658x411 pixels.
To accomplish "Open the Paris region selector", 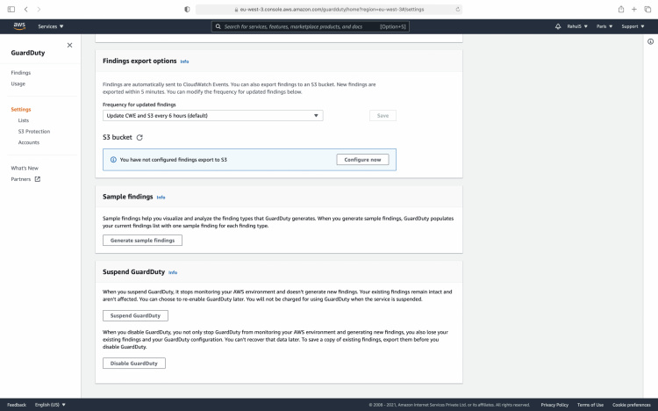I will [604, 26].
